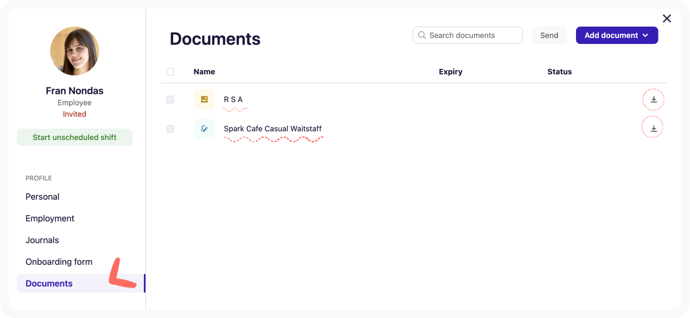Click the R S A image file icon
Viewport: 690px width, 318px height.
tap(204, 99)
